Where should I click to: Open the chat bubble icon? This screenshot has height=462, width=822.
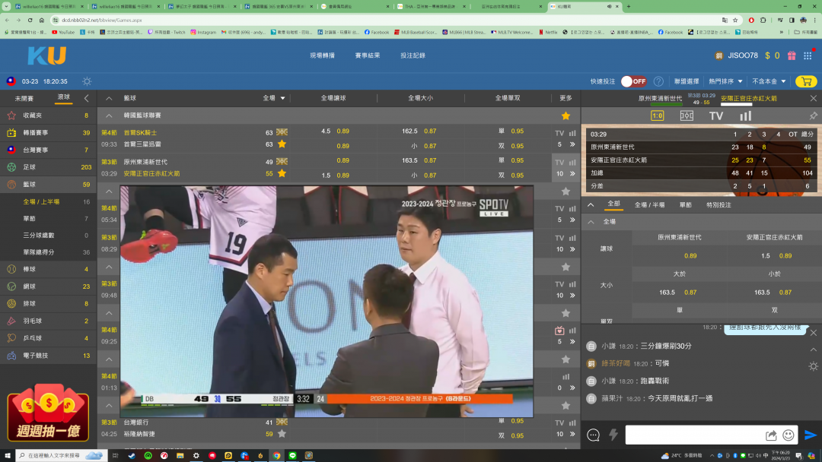pos(593,435)
